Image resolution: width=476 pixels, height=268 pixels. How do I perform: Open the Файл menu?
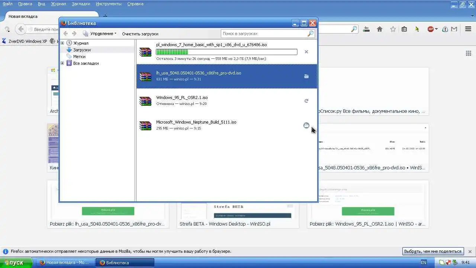pos(7,4)
